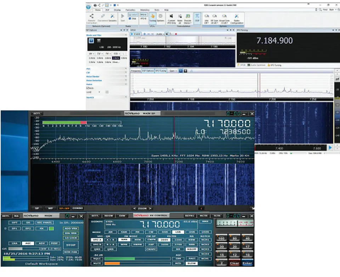
Task: Click the speaker icon in VFO A toolbar
Action: click(166, 34)
